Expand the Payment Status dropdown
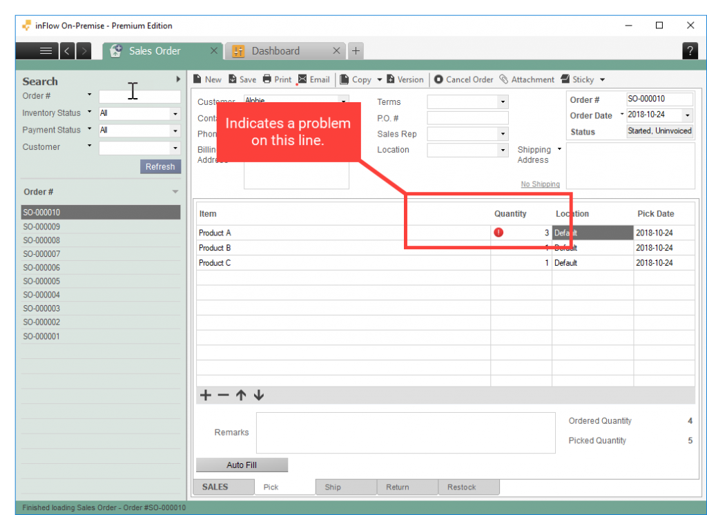The image size is (707, 515). [x=175, y=130]
